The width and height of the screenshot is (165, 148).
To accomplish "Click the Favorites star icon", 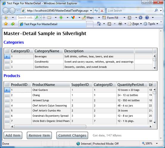I will tap(6, 24).
